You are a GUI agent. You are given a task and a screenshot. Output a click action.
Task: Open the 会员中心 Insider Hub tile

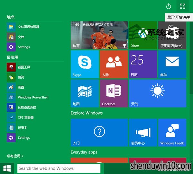[x=143, y=133]
